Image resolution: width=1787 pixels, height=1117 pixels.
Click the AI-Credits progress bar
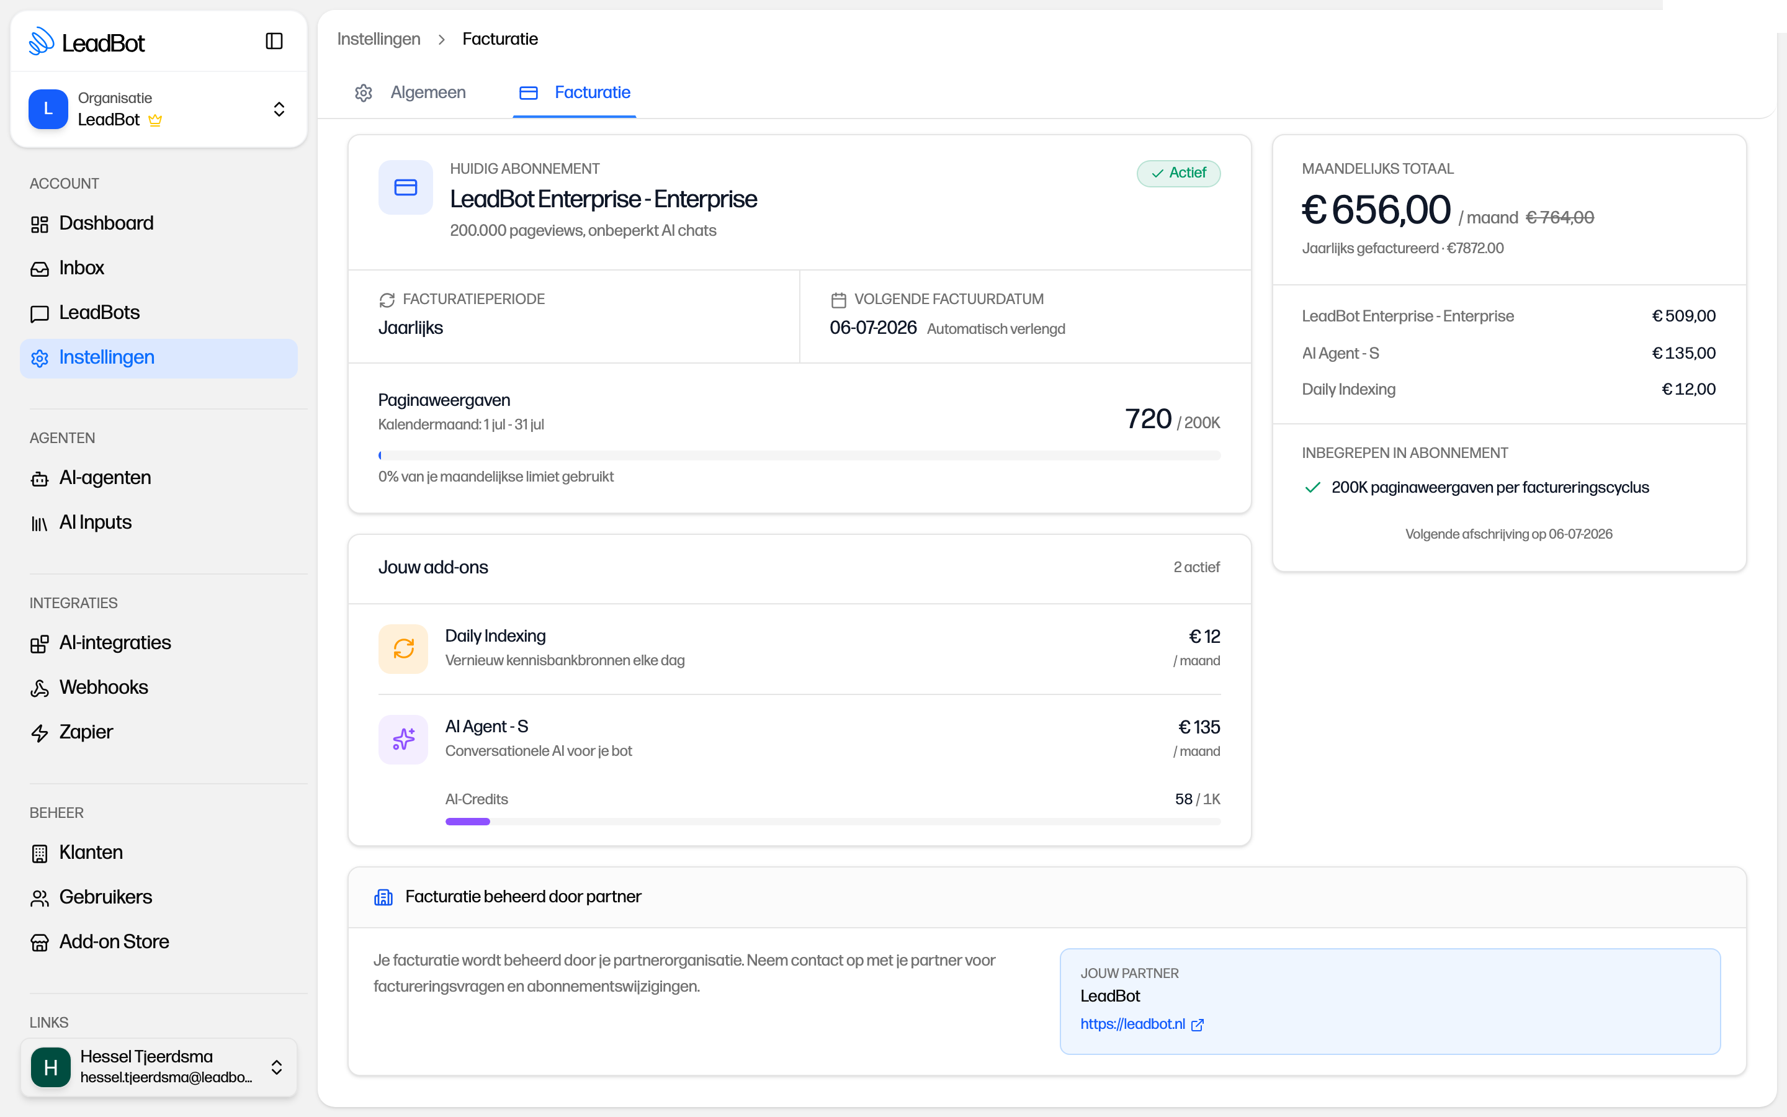click(x=833, y=822)
